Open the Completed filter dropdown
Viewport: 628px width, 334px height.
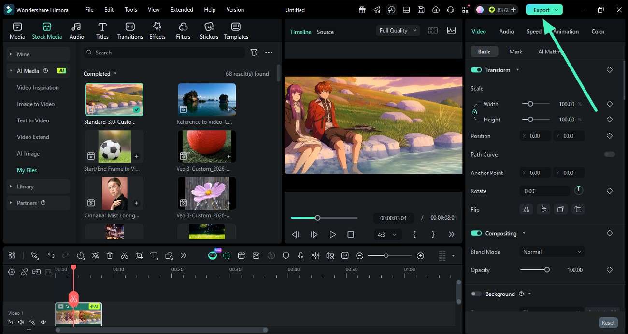tap(100, 74)
